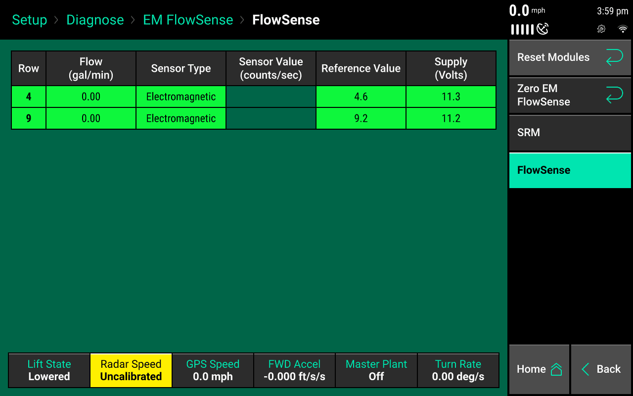The width and height of the screenshot is (633, 396).
Task: Open the Turn Rate tile
Action: click(458, 370)
